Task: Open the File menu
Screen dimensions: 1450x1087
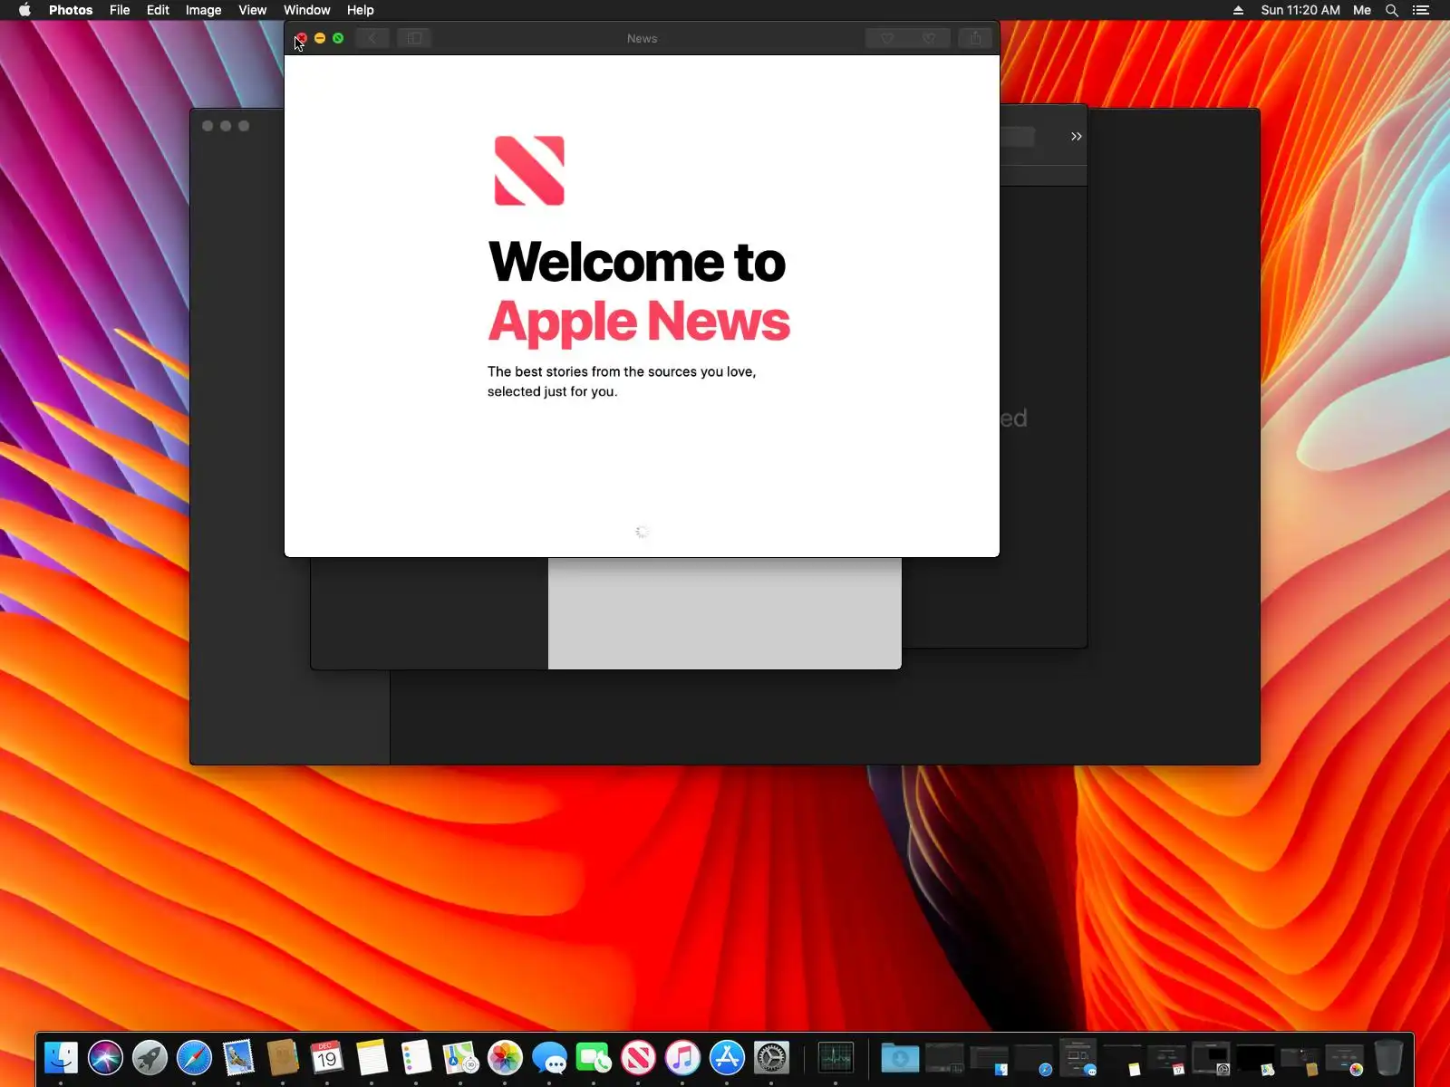Action: (120, 10)
